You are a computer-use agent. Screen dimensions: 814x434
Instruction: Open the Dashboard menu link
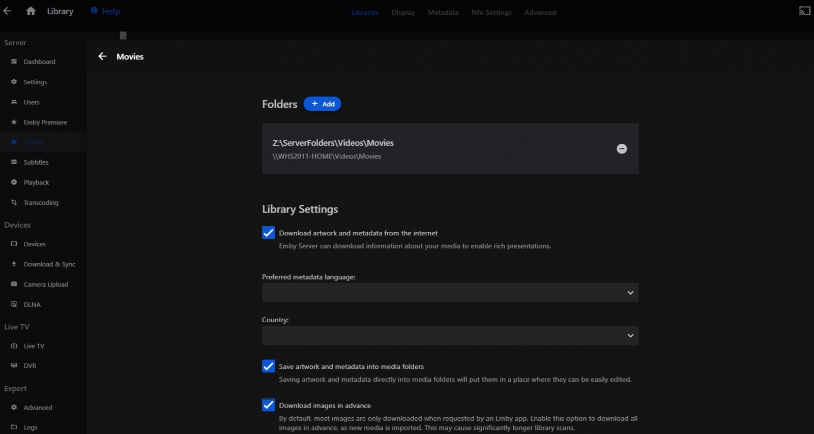point(40,61)
